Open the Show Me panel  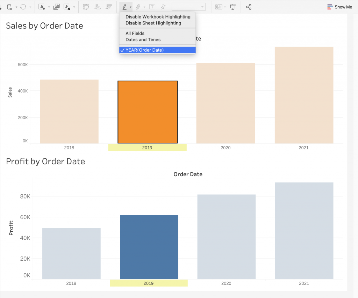(x=339, y=7)
